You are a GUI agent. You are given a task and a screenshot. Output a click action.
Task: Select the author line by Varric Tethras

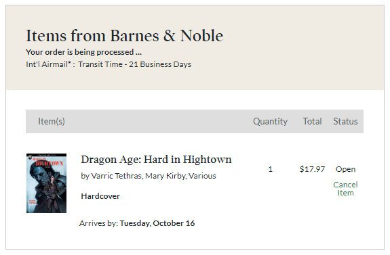point(149,176)
